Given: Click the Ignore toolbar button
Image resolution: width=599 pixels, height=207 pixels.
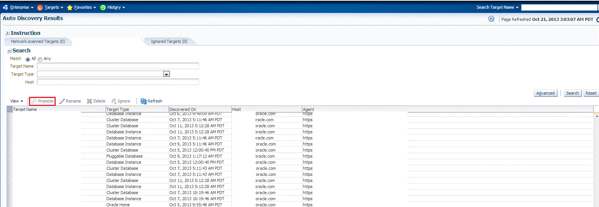Looking at the screenshot, I should pyautogui.click(x=121, y=101).
